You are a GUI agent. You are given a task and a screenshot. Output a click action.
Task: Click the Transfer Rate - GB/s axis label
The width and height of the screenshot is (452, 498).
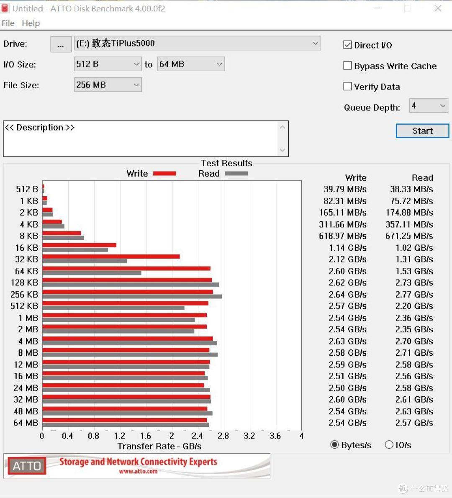[159, 446]
